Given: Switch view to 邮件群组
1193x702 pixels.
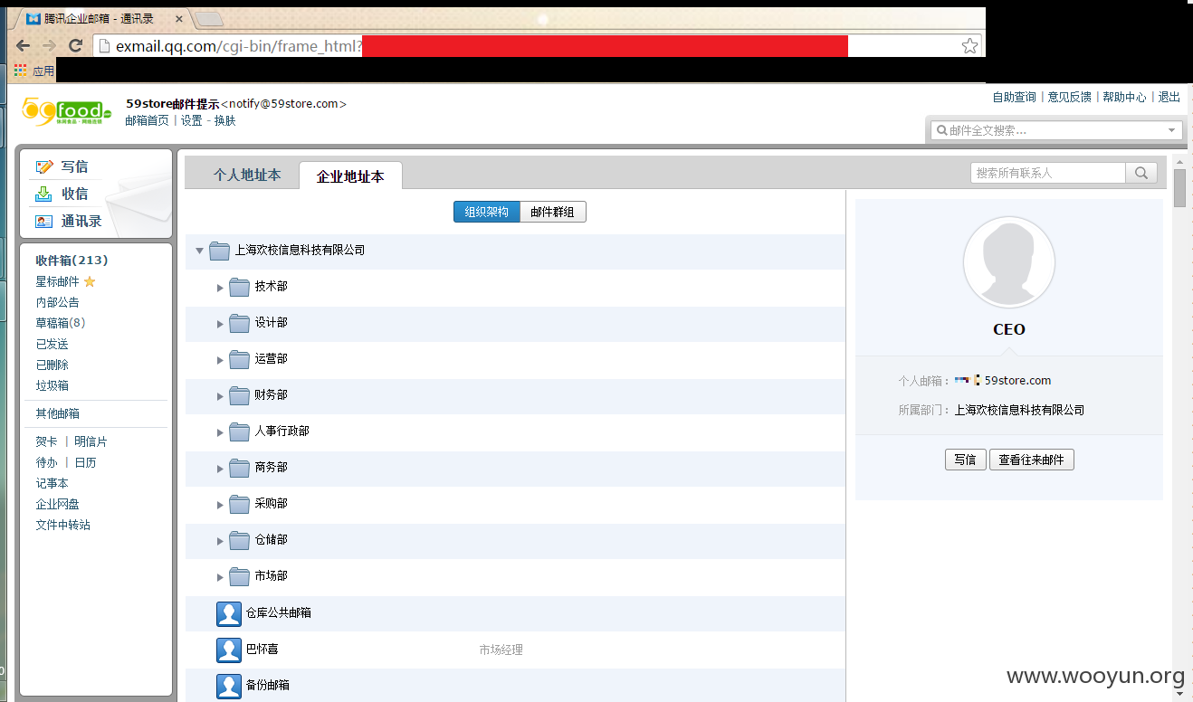Looking at the screenshot, I should (x=553, y=212).
